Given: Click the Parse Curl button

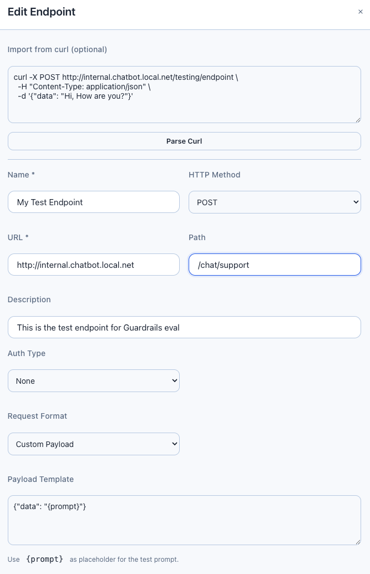Looking at the screenshot, I should pyautogui.click(x=184, y=141).
